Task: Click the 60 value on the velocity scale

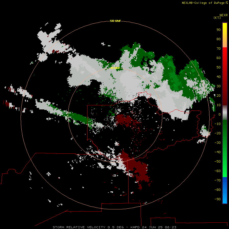Action: tap(219, 58)
